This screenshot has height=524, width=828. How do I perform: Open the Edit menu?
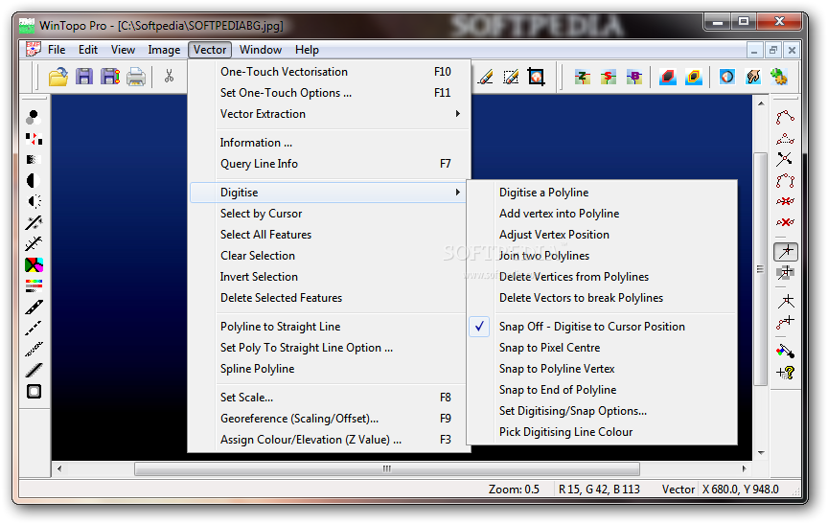(87, 50)
